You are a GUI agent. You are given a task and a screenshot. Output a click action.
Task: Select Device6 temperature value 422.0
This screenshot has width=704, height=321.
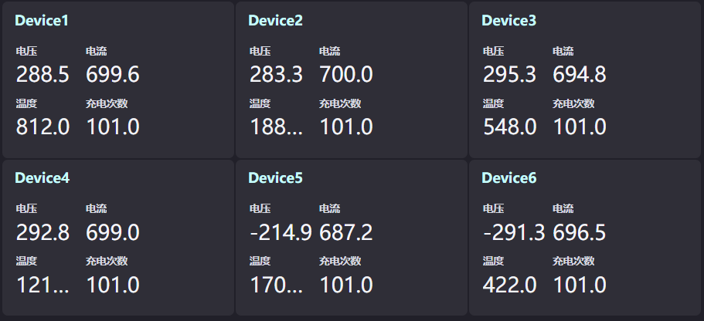click(x=509, y=285)
